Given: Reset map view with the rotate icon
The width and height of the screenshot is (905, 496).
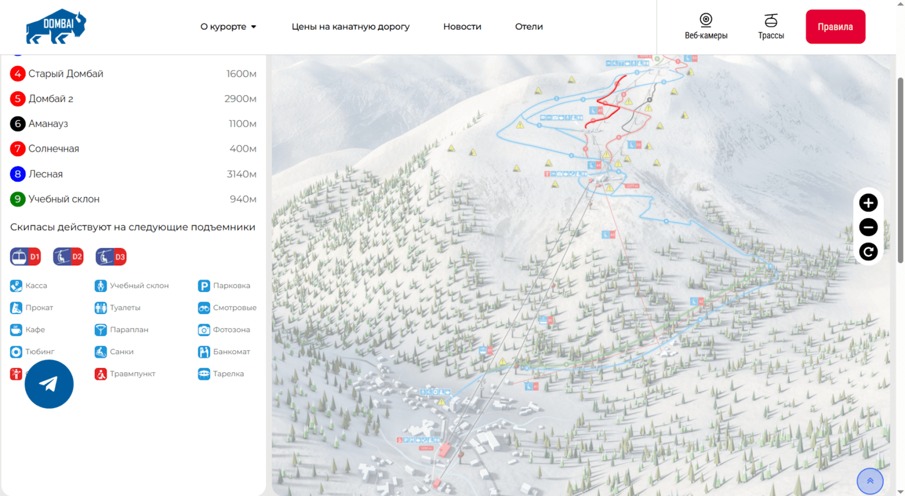Looking at the screenshot, I should 868,252.
